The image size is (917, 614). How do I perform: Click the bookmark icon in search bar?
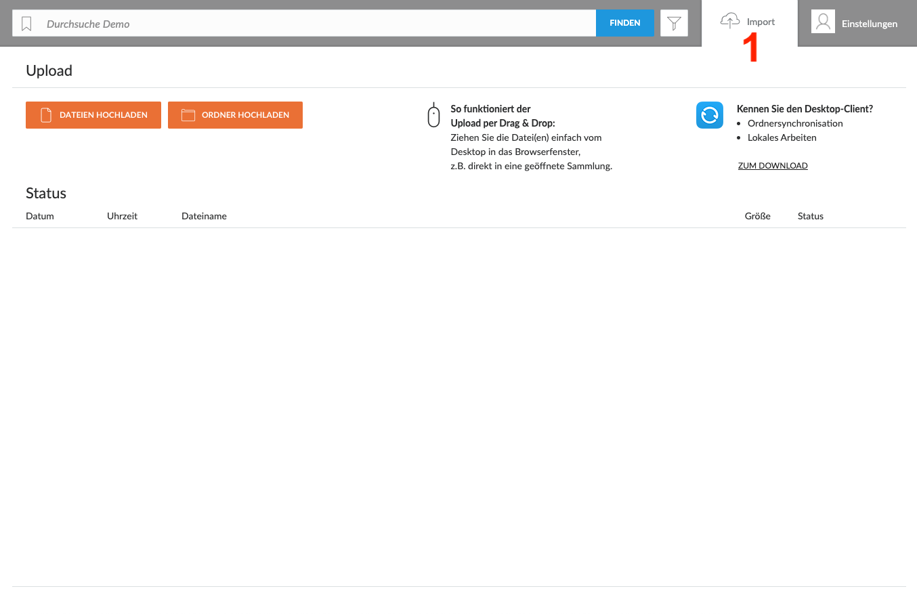click(x=26, y=24)
